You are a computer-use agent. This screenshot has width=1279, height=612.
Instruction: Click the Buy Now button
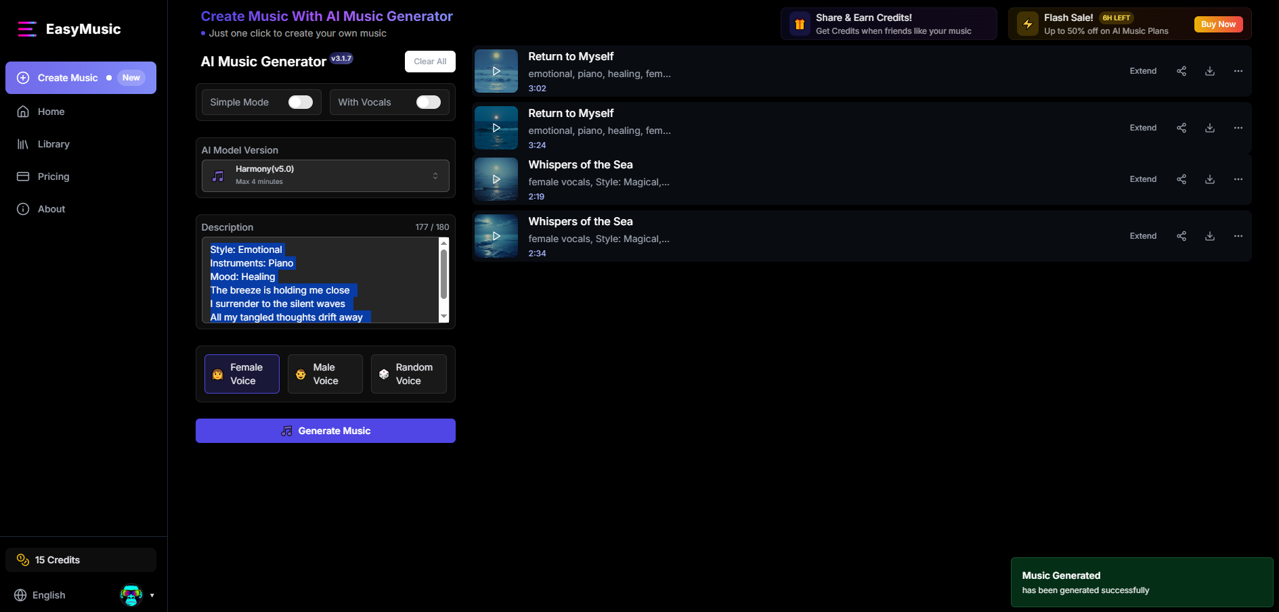(x=1218, y=24)
